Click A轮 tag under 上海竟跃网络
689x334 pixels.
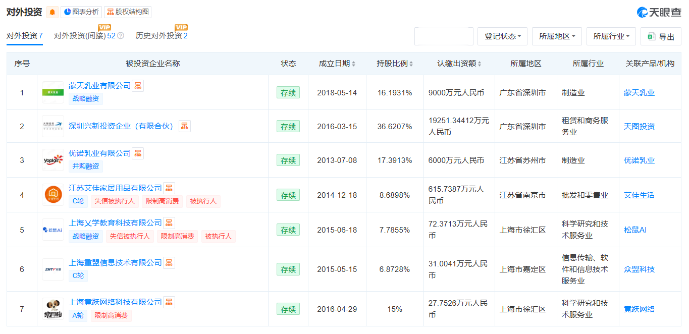click(x=78, y=316)
